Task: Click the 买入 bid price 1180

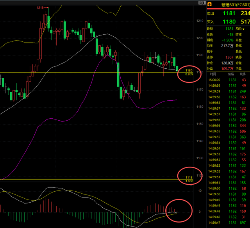Action: [x=229, y=21]
